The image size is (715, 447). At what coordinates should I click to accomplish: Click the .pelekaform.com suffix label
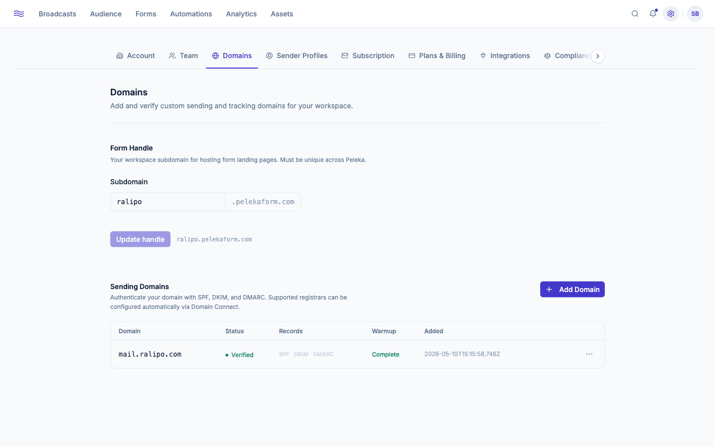point(263,202)
